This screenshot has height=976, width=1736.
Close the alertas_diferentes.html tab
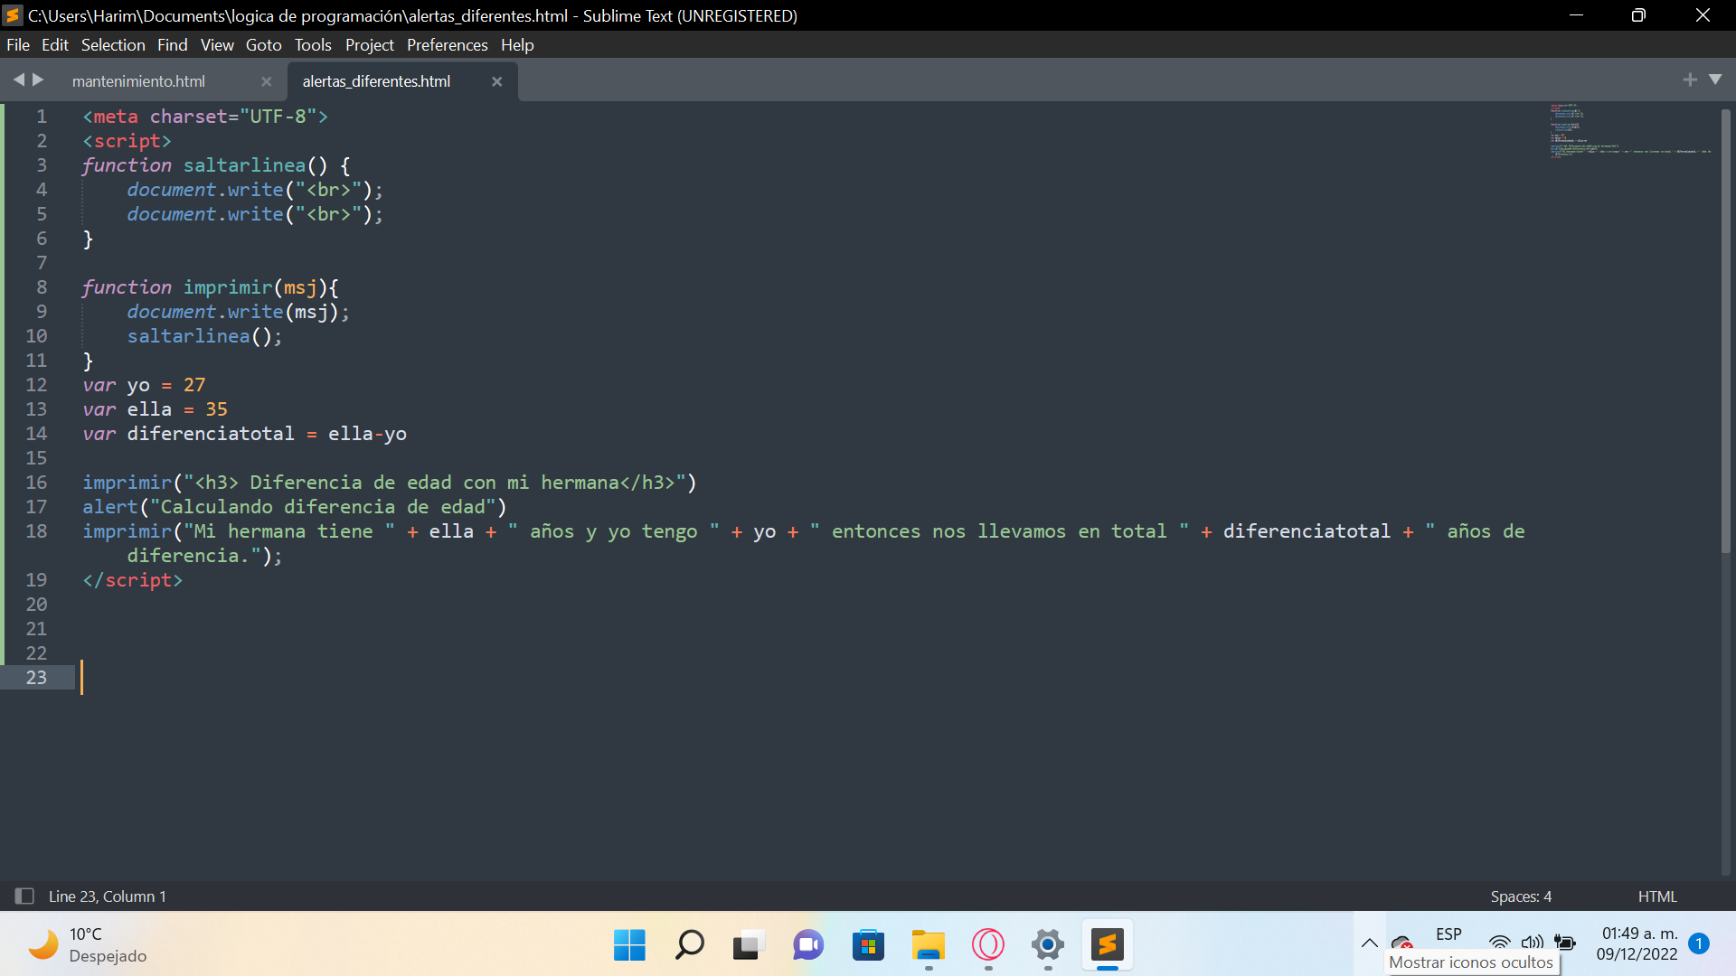click(496, 81)
